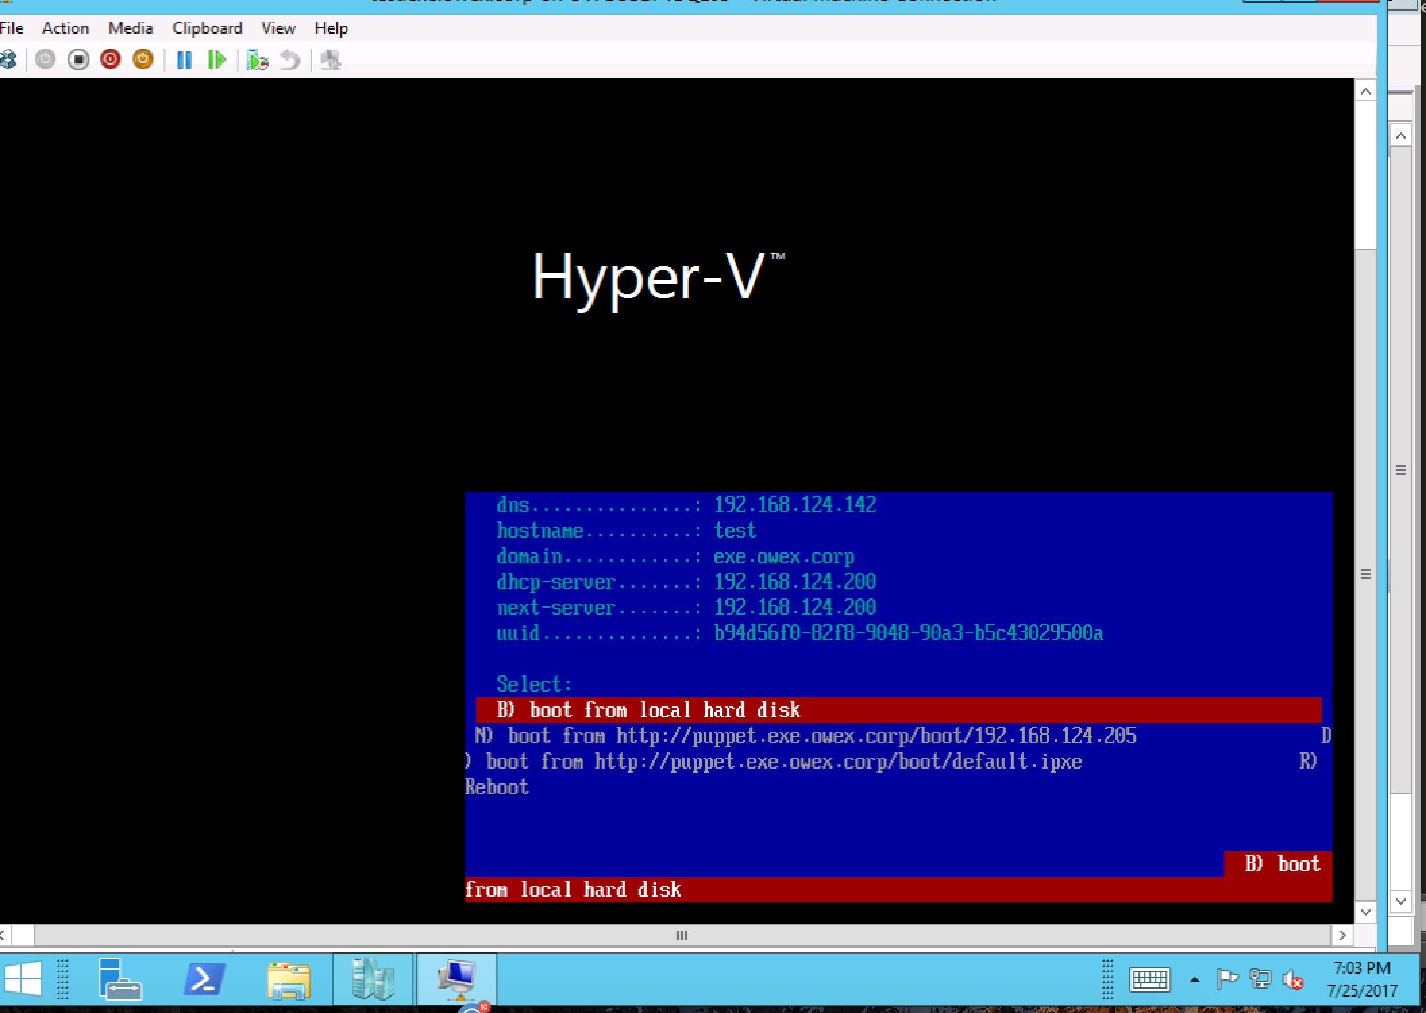Click the horizontal scrollbar right arrow
The width and height of the screenshot is (1426, 1013).
(1342, 935)
